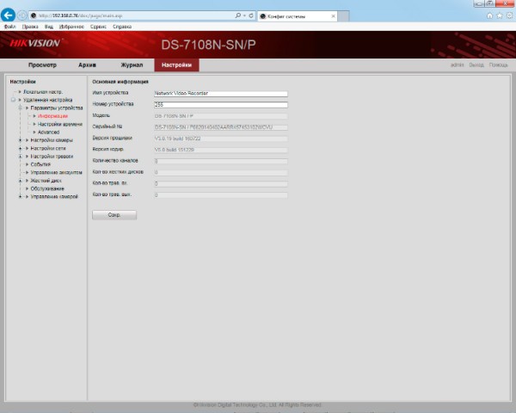
Task: Expand Управление камерой node
Action: point(21,197)
